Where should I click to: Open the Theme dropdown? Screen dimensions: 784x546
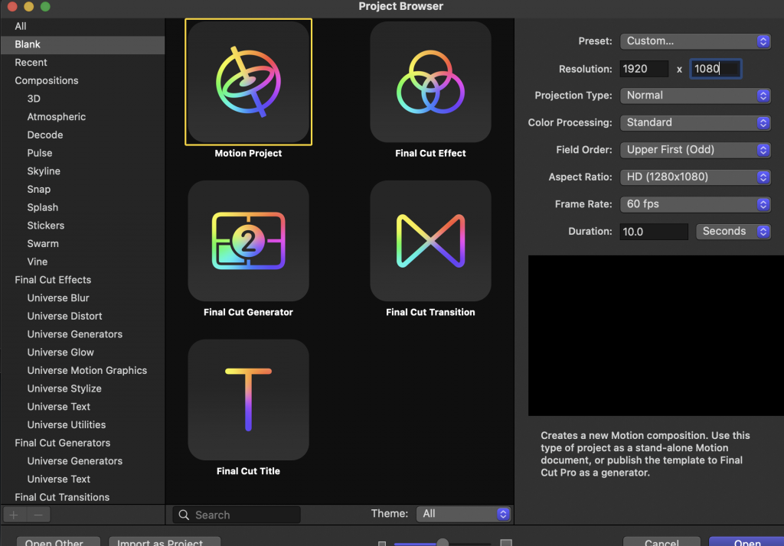463,514
